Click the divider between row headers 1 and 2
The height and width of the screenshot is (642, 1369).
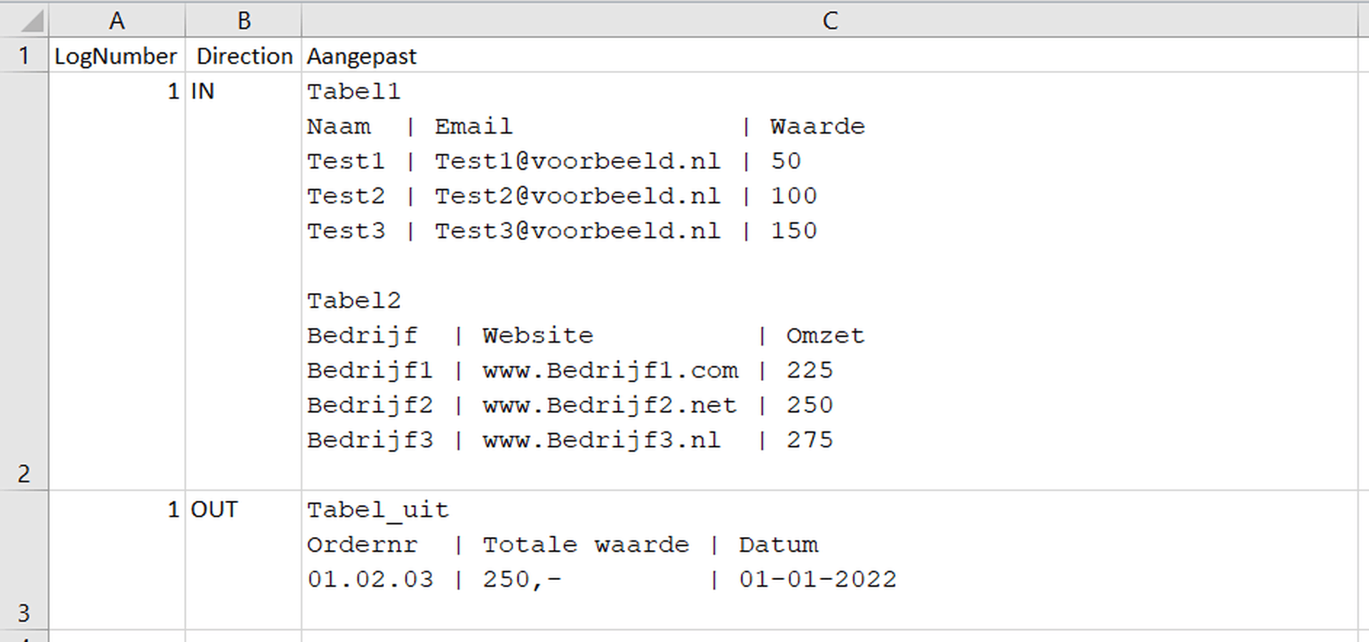click(24, 72)
